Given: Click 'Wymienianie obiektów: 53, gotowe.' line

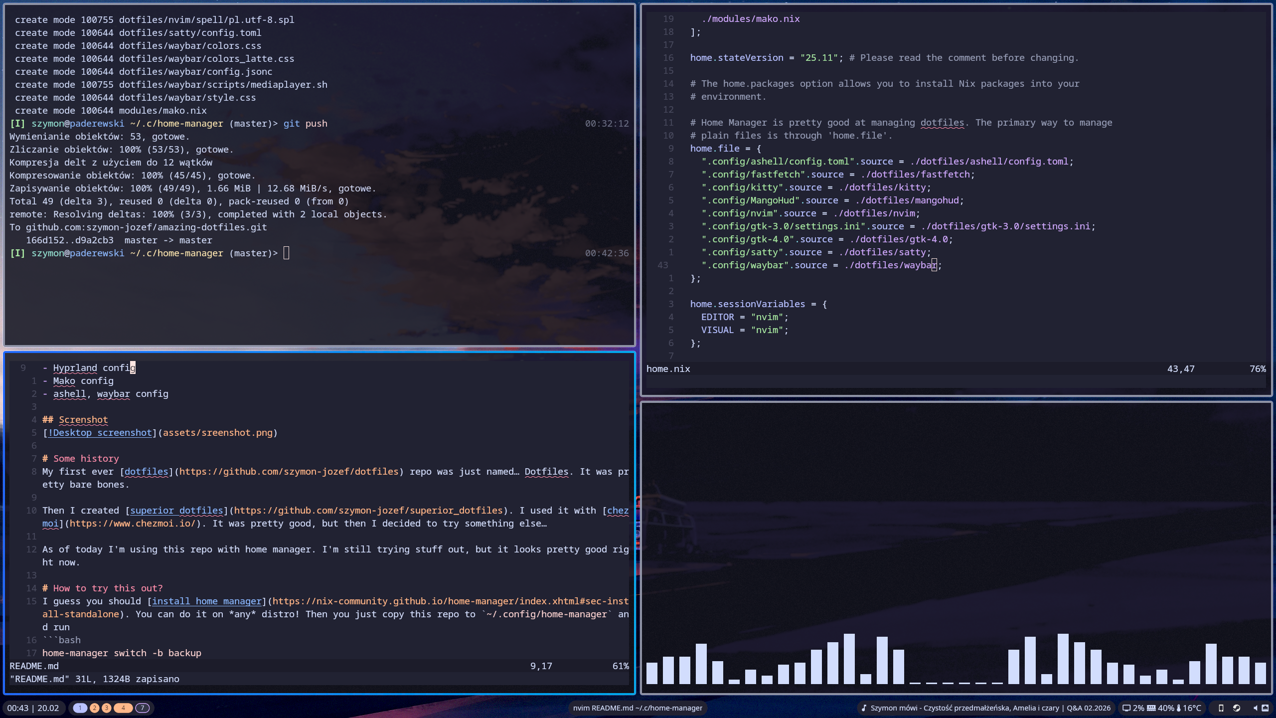Looking at the screenshot, I should (100, 136).
